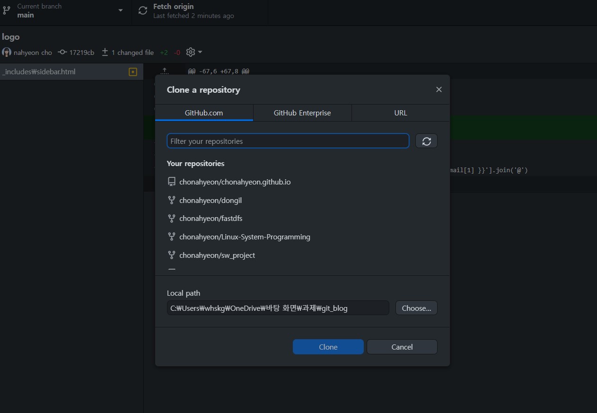The width and height of the screenshot is (597, 413).
Task: Click the fork icon beside chonahyeon/dongil
Action: [171, 200]
